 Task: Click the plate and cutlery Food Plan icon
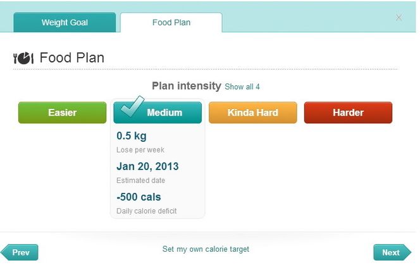tap(23, 58)
